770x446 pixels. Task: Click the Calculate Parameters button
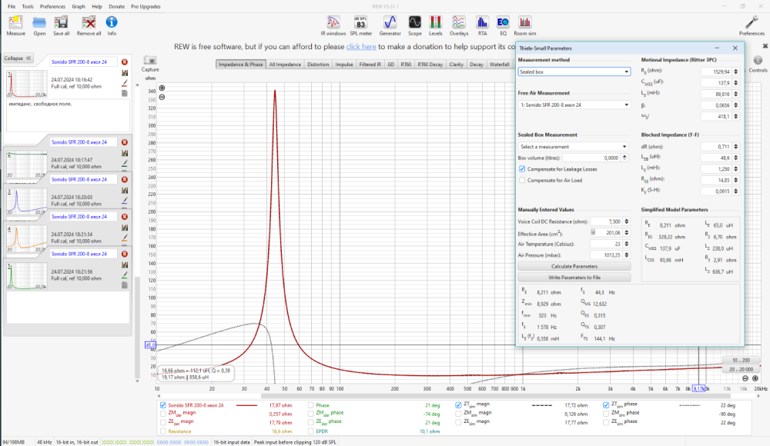[574, 266]
